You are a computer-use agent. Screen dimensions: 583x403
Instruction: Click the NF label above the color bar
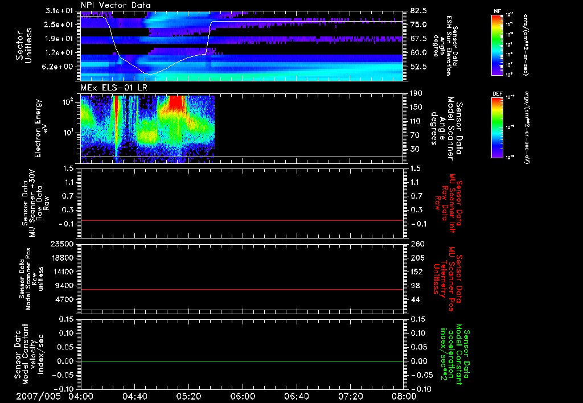(497, 11)
